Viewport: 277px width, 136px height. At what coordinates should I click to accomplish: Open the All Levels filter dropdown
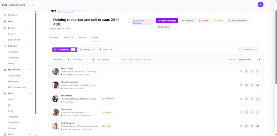[x=60, y=60]
